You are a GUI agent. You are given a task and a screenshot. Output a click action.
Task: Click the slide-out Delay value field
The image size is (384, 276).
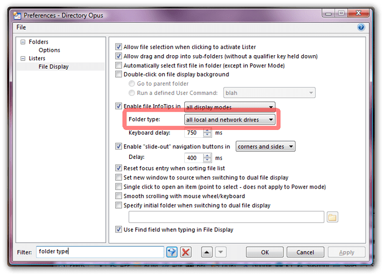(x=194, y=158)
